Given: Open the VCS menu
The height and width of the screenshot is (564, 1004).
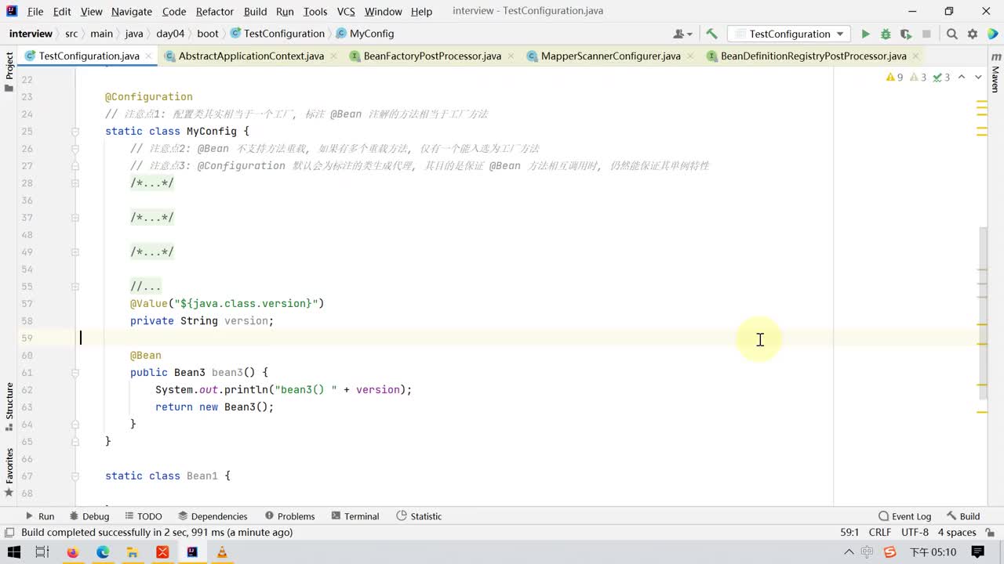Looking at the screenshot, I should click(x=346, y=11).
